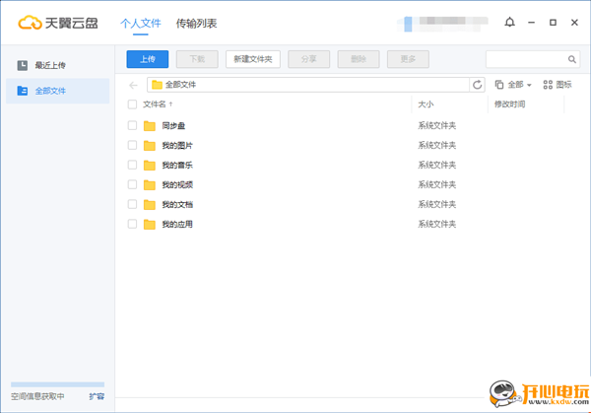Open the 同步盘 folder name
591x413 pixels.
point(173,125)
